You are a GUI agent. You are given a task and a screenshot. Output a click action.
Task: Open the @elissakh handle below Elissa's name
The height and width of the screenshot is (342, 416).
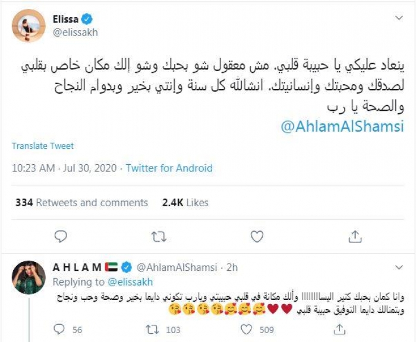pyautogui.click(x=75, y=33)
